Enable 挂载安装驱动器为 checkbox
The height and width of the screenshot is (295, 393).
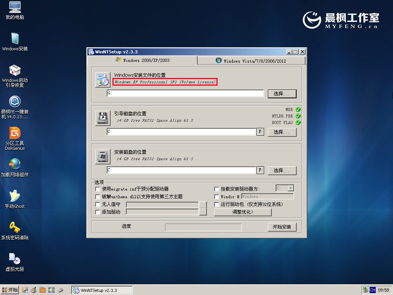pyautogui.click(x=216, y=189)
